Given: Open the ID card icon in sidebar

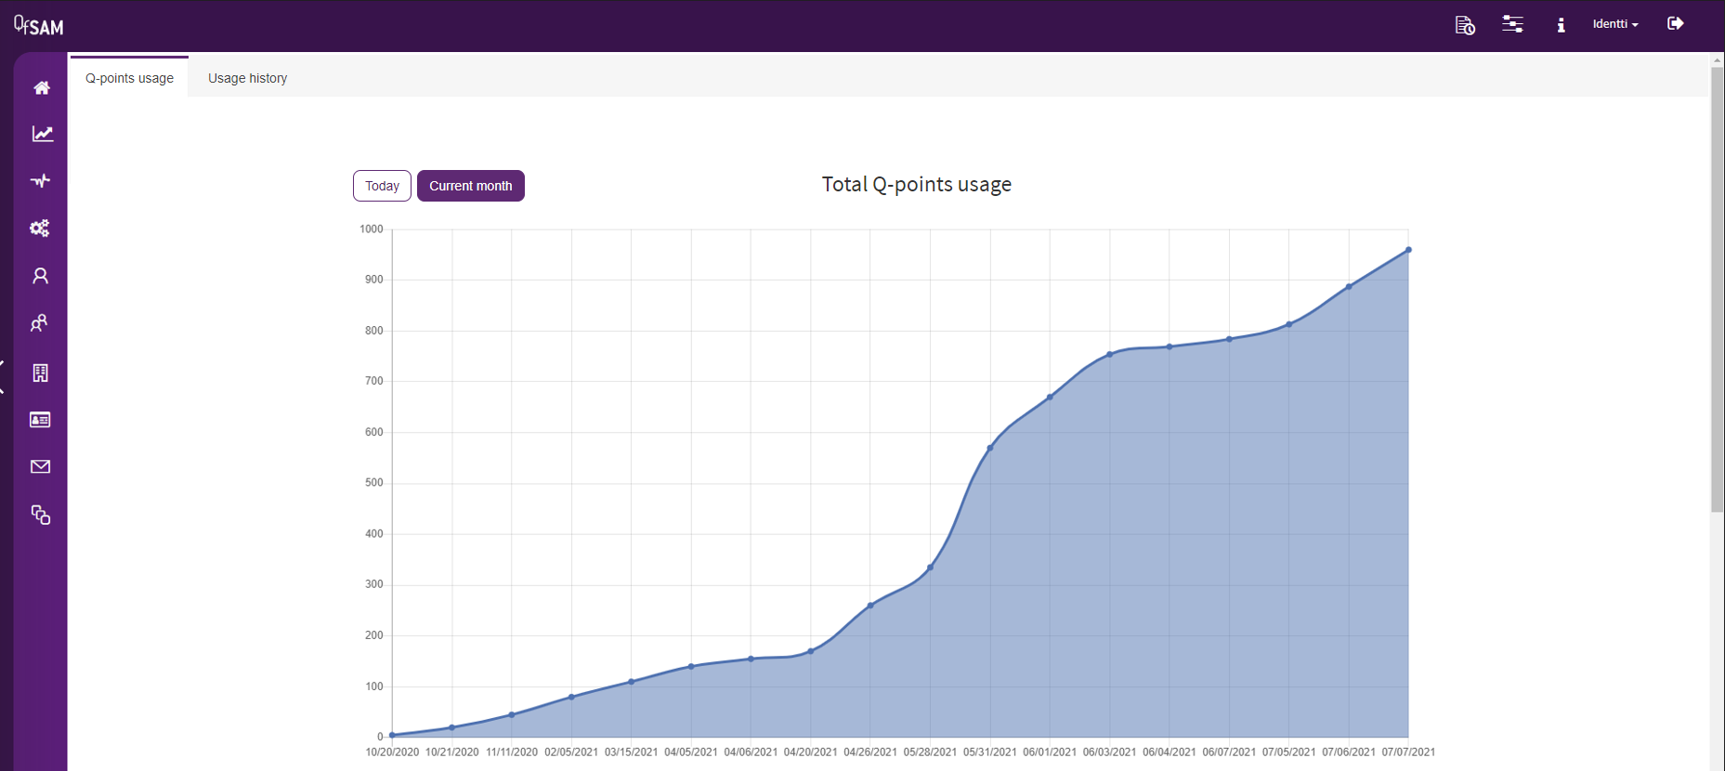Looking at the screenshot, I should (40, 420).
